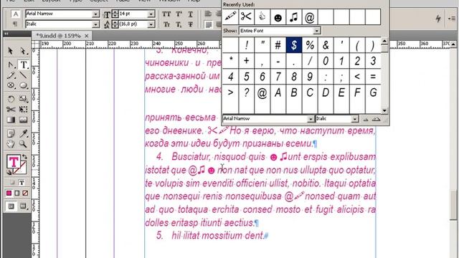The height and width of the screenshot is (258, 459).
Task: Select the Pencil tool
Action: pos(11,75)
